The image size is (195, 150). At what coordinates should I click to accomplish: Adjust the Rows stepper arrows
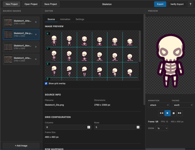coord(138,127)
